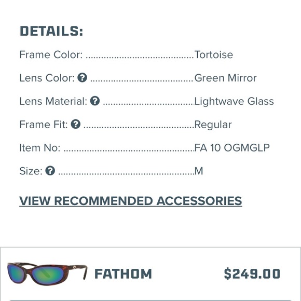Image resolution: width=301 pixels, height=301 pixels.
Task: Click the Frame Fit label text
Action: (44, 125)
